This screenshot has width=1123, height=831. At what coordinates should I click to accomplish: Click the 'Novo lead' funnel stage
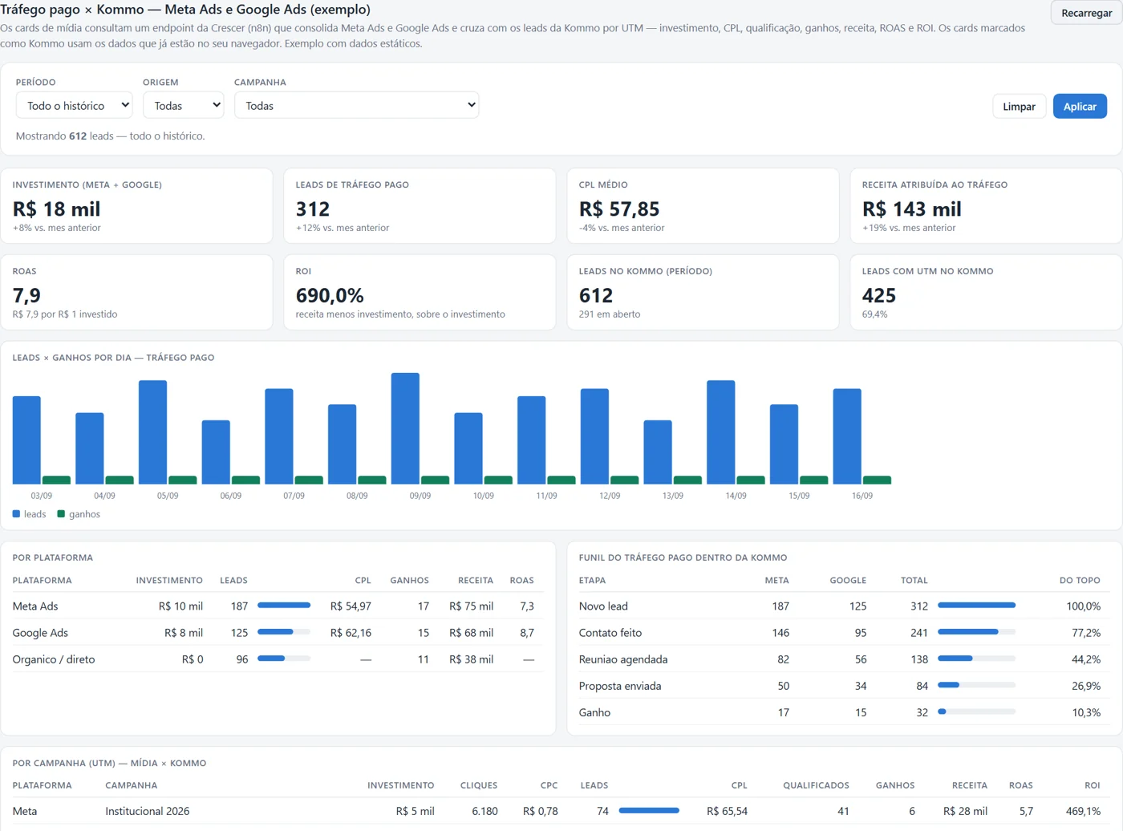pos(603,606)
